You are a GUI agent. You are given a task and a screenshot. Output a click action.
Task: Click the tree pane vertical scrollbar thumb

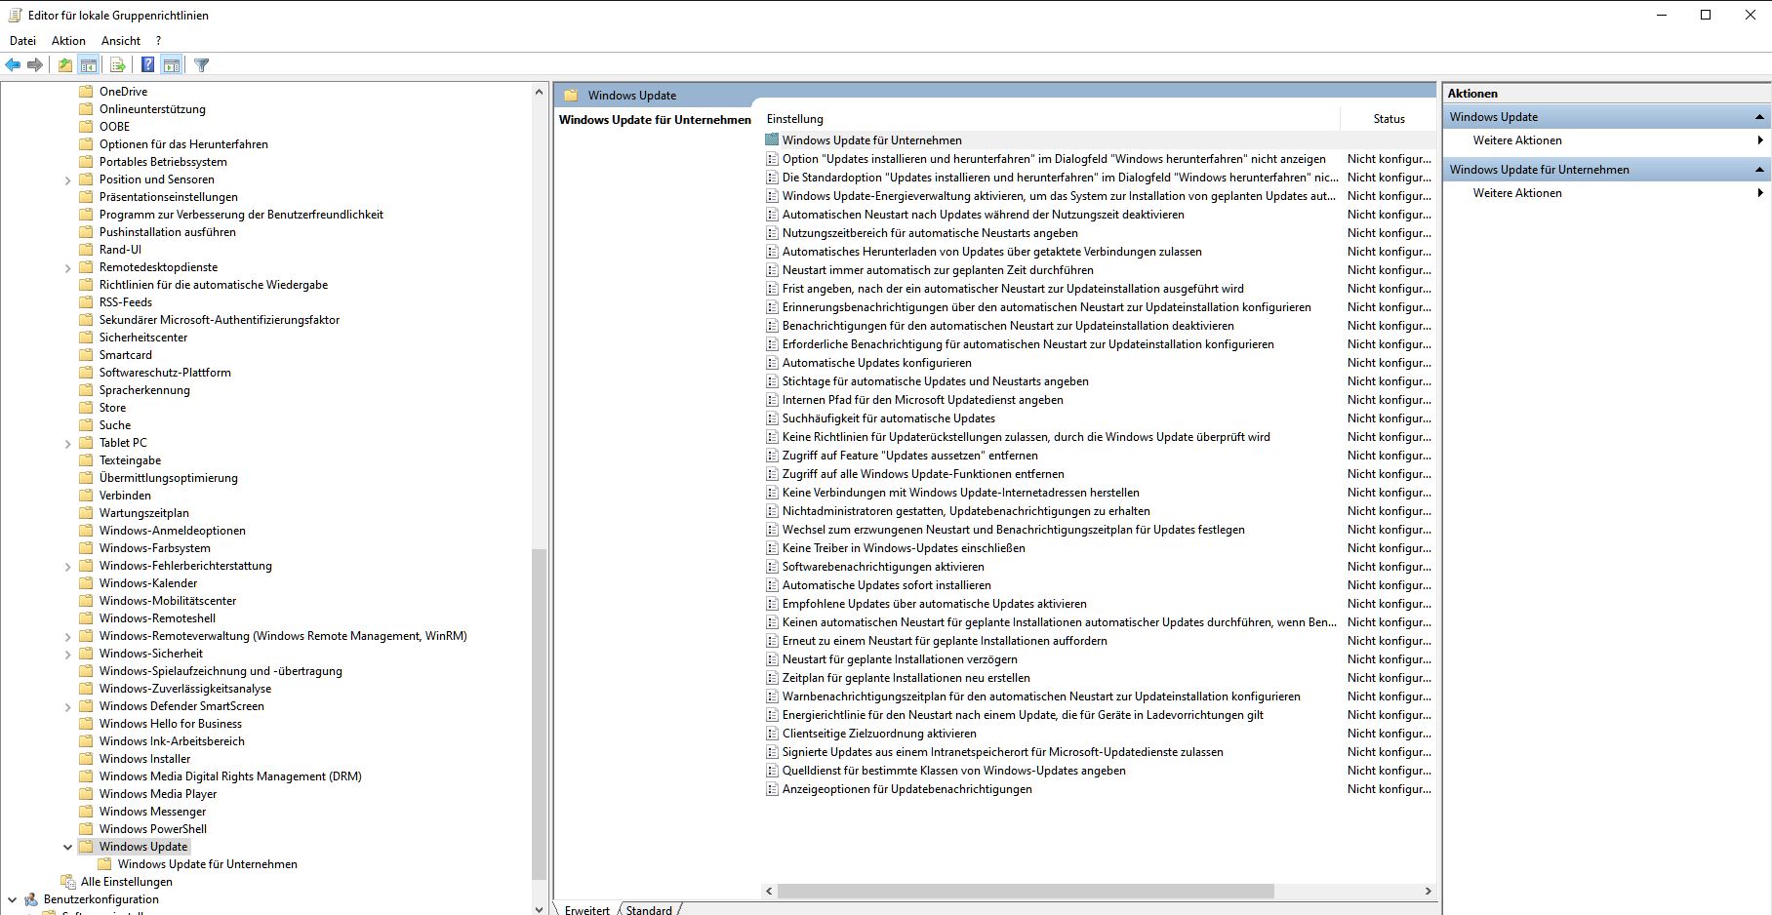click(539, 714)
